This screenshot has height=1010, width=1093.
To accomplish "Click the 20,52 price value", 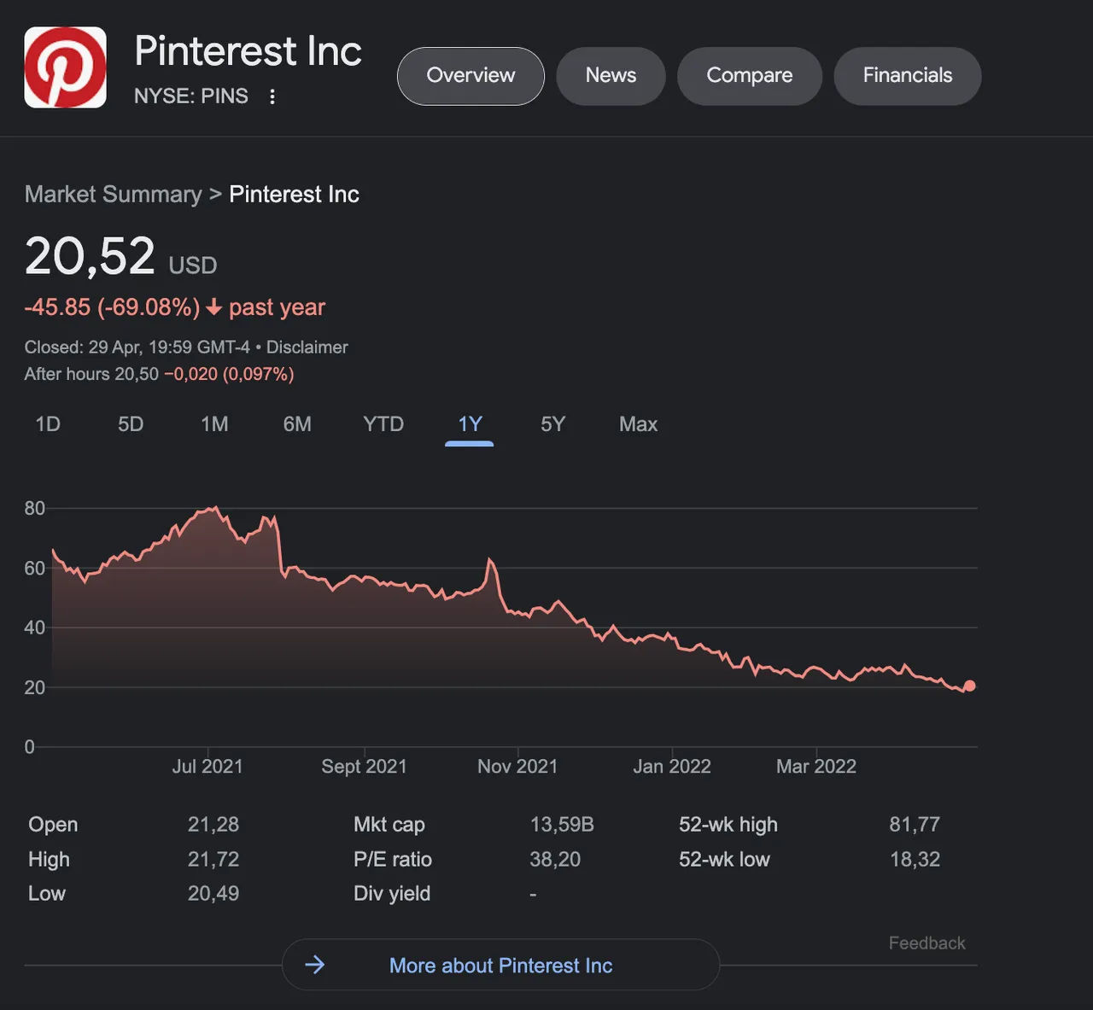I will tap(90, 256).
